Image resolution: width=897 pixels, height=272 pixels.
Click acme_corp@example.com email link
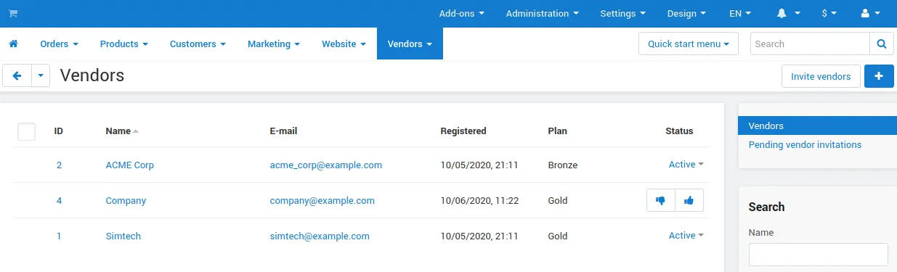pos(325,165)
